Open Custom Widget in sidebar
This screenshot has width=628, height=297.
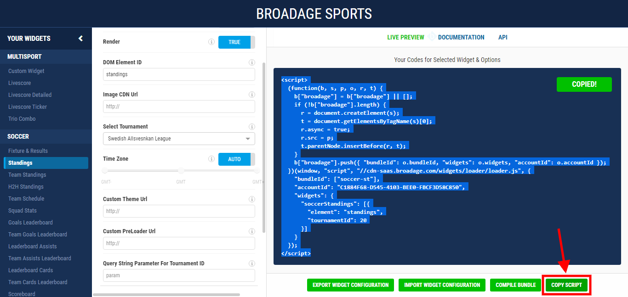pyautogui.click(x=26, y=71)
